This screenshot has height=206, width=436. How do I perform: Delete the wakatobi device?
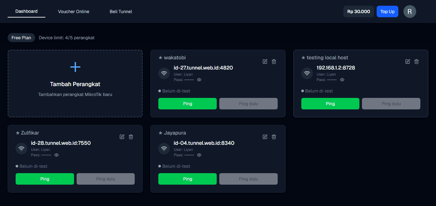[x=274, y=62]
